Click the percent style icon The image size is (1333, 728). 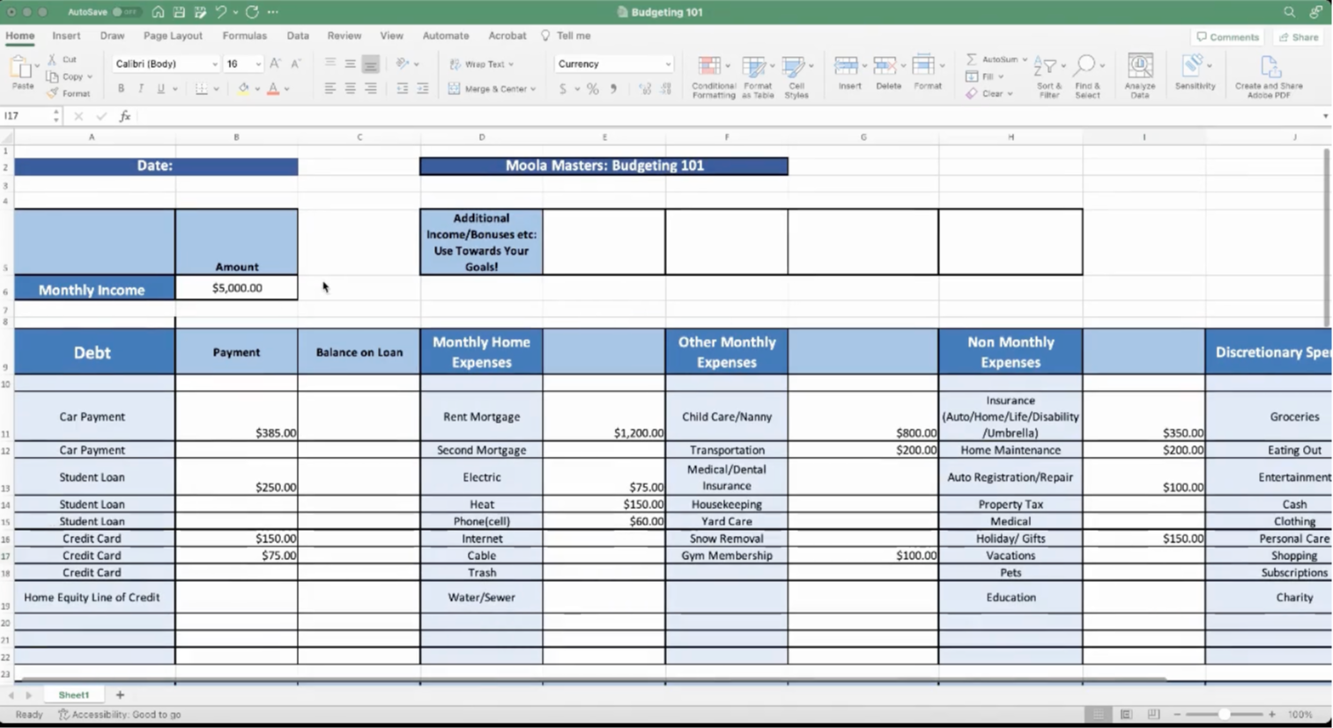(x=593, y=89)
